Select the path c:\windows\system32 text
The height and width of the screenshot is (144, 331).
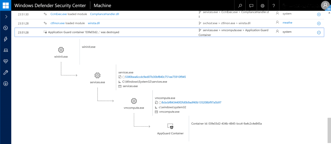pos(173,107)
